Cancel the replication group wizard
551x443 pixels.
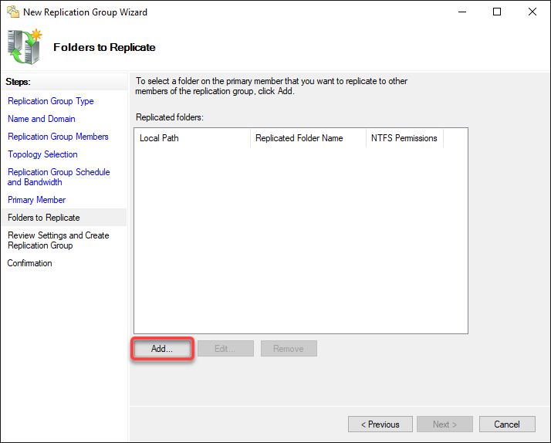click(x=507, y=424)
